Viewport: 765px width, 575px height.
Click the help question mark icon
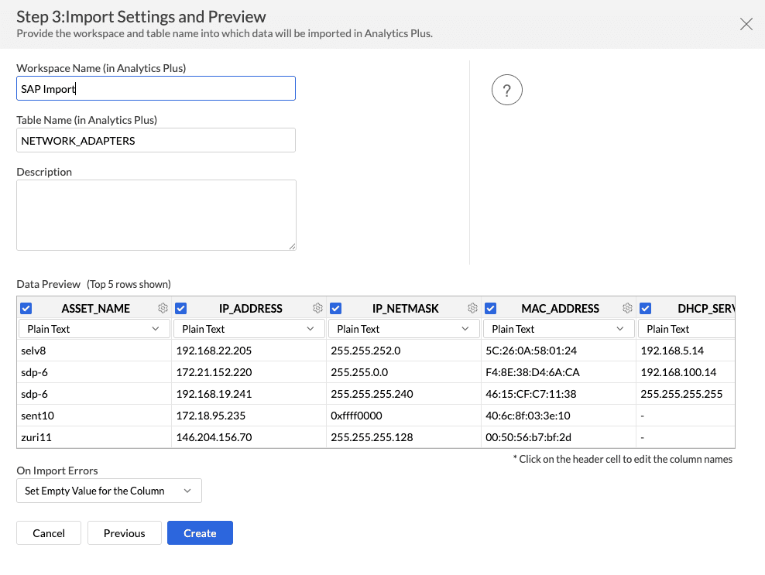tap(507, 91)
